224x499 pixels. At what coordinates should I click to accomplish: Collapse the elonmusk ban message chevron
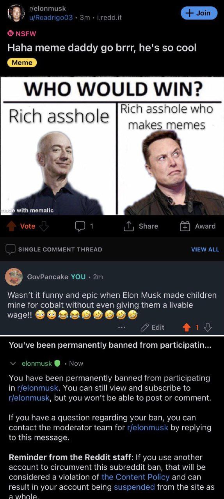[x=13, y=363]
